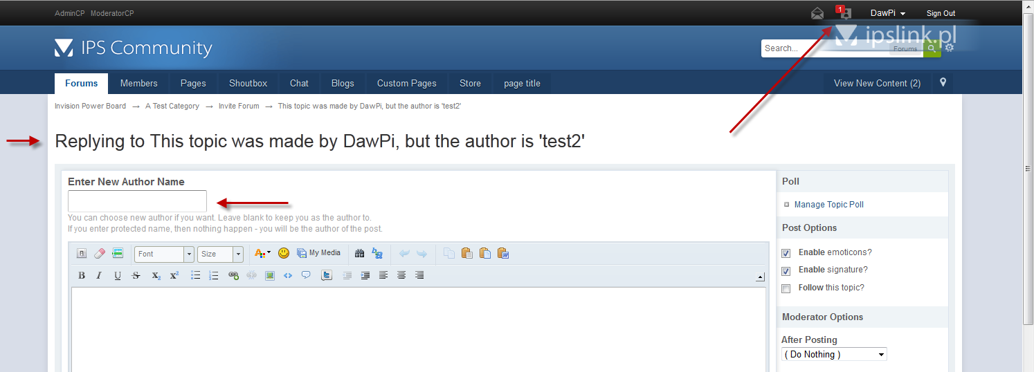Click the Sign Out link
This screenshot has width=1034, height=372.
click(x=941, y=13)
